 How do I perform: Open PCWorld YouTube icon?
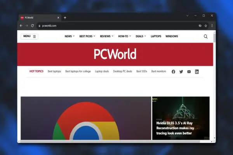[x=189, y=72]
